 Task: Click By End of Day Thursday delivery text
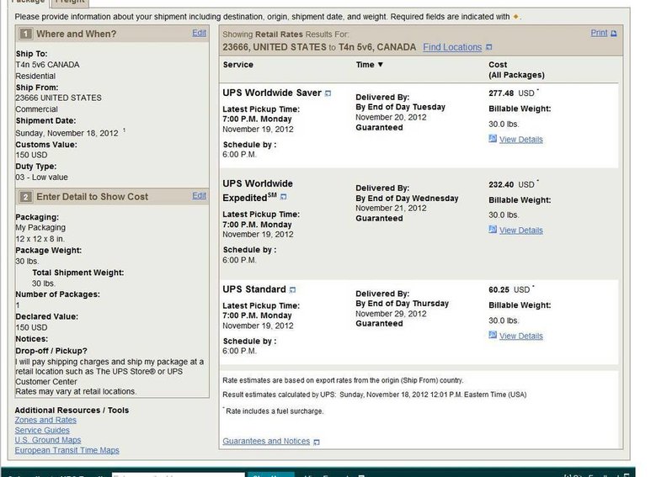click(x=402, y=304)
